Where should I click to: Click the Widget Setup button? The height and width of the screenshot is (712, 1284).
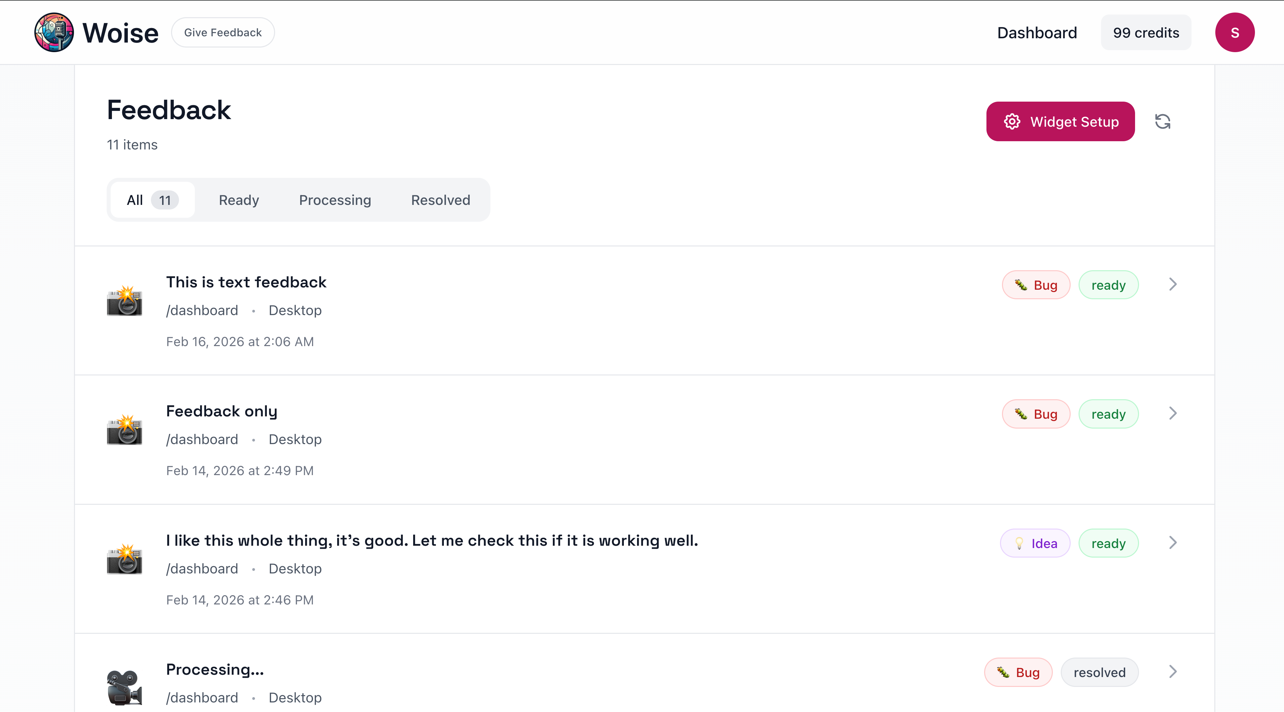tap(1060, 121)
